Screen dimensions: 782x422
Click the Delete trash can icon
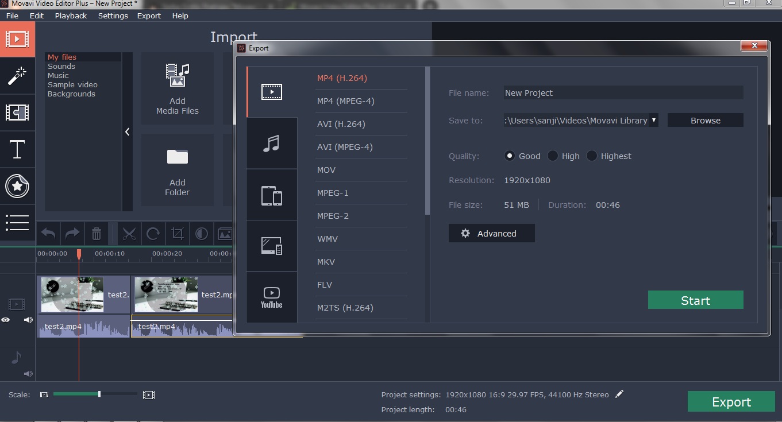(97, 234)
